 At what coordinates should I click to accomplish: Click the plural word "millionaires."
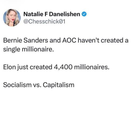coord(92,67)
